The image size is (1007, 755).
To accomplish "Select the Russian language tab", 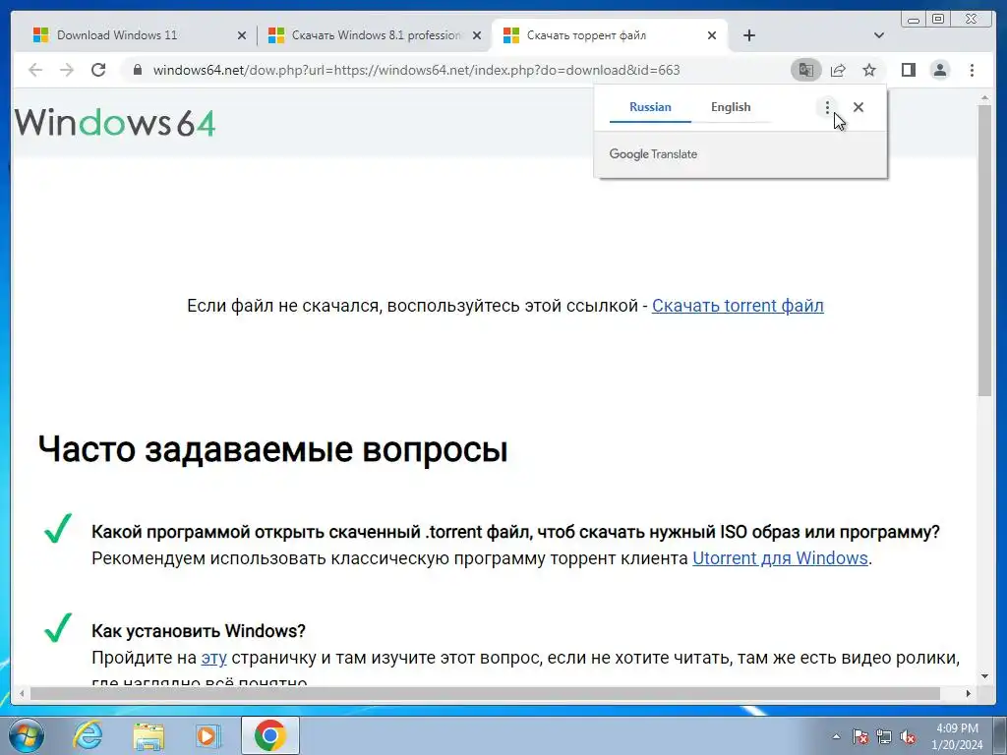I will 650,107.
